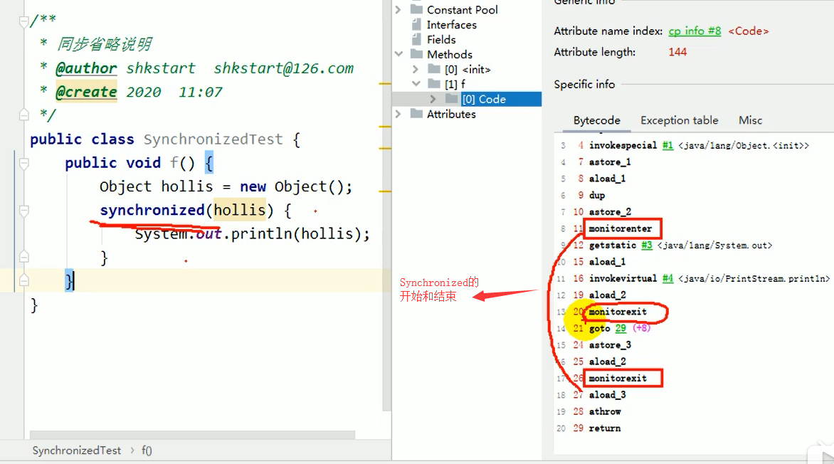This screenshot has width=834, height=464.
Task: Click the invokevirtual instruction
Action: 623,278
